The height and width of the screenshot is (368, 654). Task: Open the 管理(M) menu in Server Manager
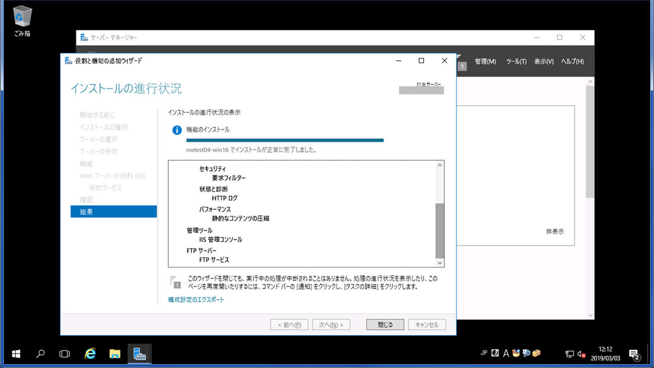(485, 62)
